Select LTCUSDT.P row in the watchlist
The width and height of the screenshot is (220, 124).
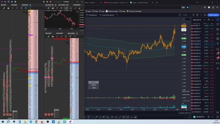pyautogui.click(x=203, y=93)
